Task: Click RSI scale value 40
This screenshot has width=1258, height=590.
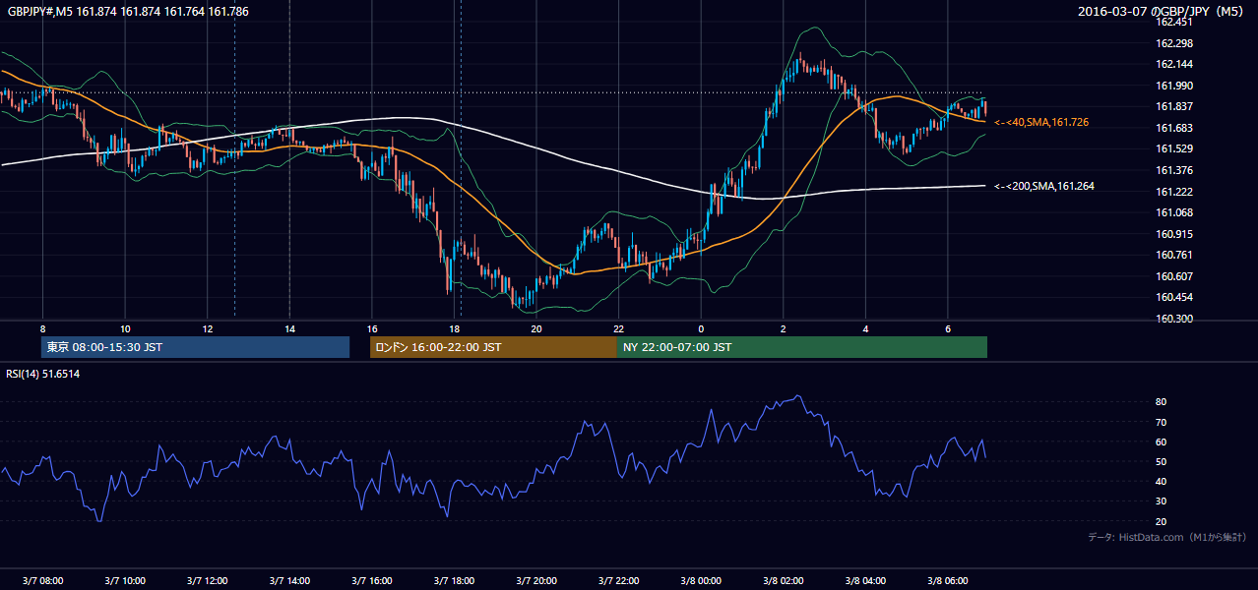Action: [x=1162, y=481]
